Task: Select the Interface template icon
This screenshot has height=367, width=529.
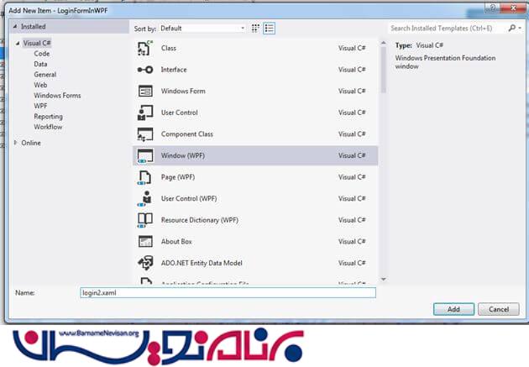Action: tap(145, 70)
